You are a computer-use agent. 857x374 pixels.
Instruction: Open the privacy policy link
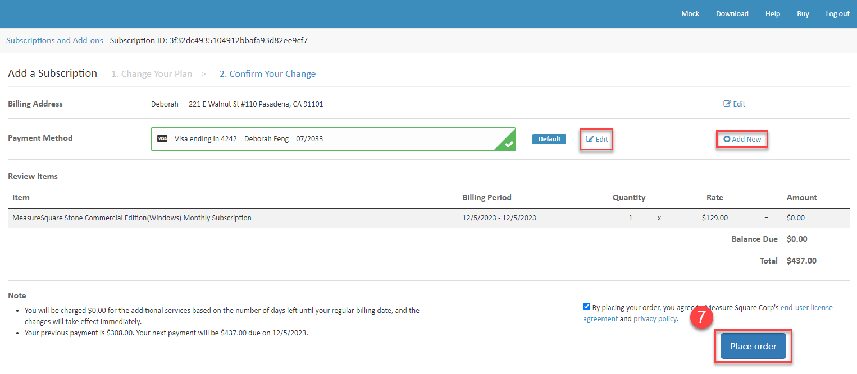point(655,318)
